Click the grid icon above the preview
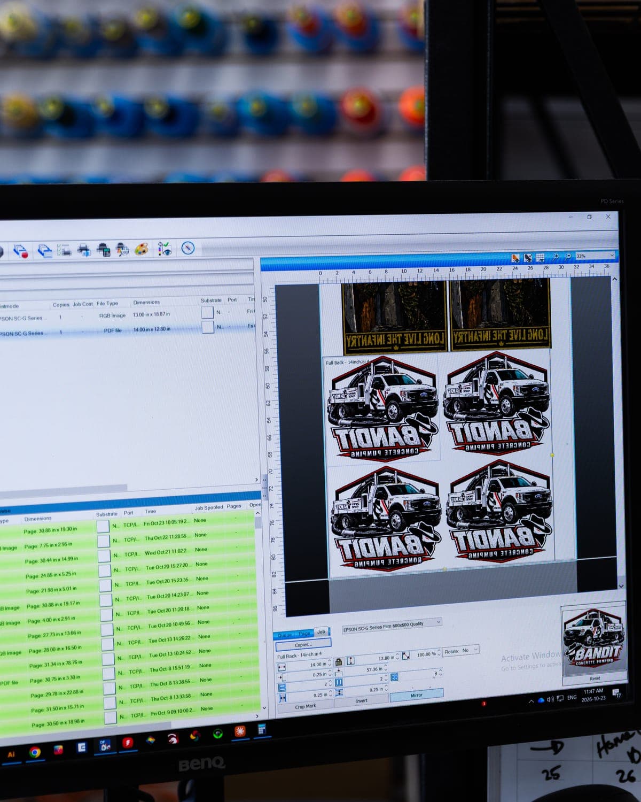 click(x=540, y=258)
